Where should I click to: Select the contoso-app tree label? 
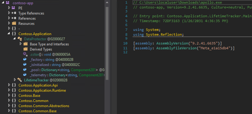click(23, 3)
